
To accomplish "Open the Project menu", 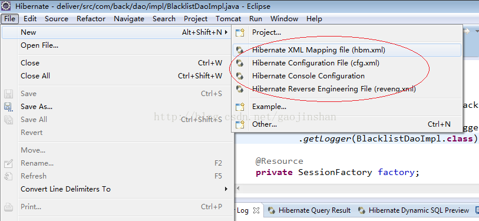I will click(x=196, y=19).
